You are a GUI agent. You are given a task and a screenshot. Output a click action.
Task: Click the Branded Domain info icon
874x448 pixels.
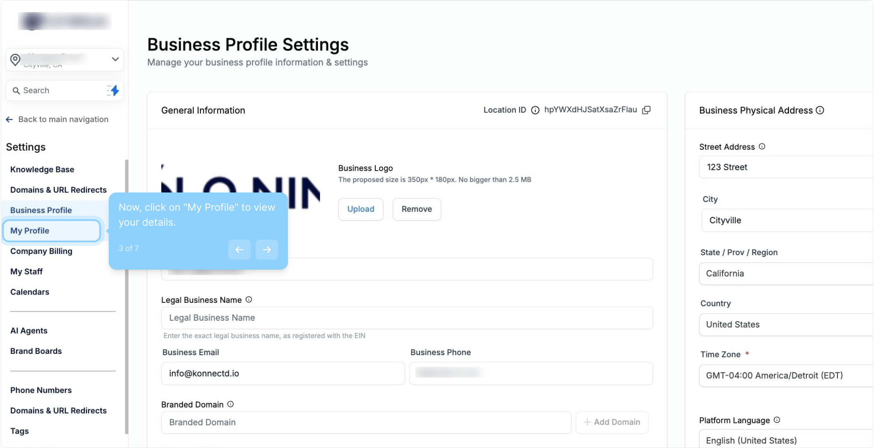(231, 404)
